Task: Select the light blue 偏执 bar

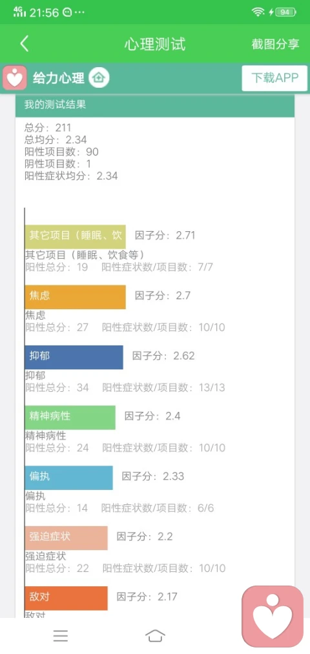Action: pyautogui.click(x=69, y=478)
